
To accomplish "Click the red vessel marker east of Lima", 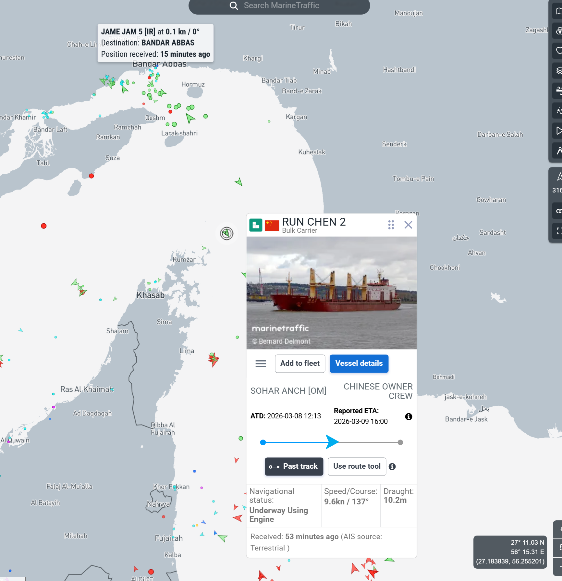I will (213, 359).
